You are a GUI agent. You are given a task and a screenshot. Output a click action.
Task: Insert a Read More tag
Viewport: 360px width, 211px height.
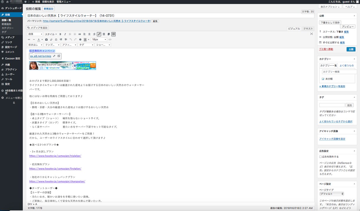click(104, 34)
